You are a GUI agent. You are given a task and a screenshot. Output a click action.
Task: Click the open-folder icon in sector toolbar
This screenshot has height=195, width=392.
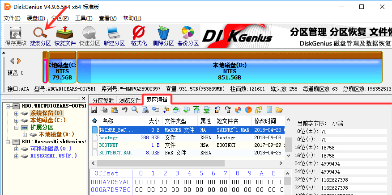coord(279,109)
